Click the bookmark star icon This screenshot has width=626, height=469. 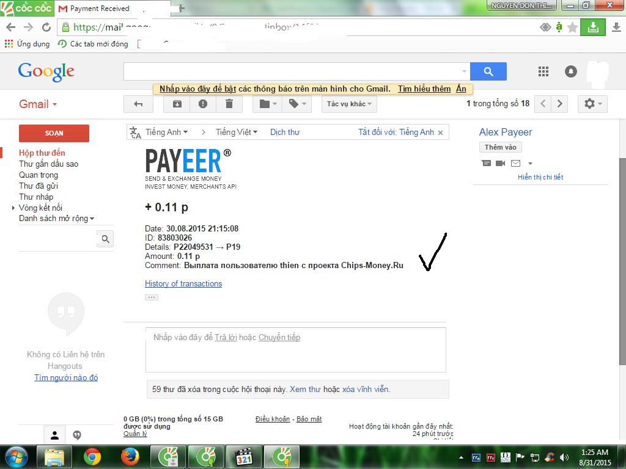[x=572, y=27]
